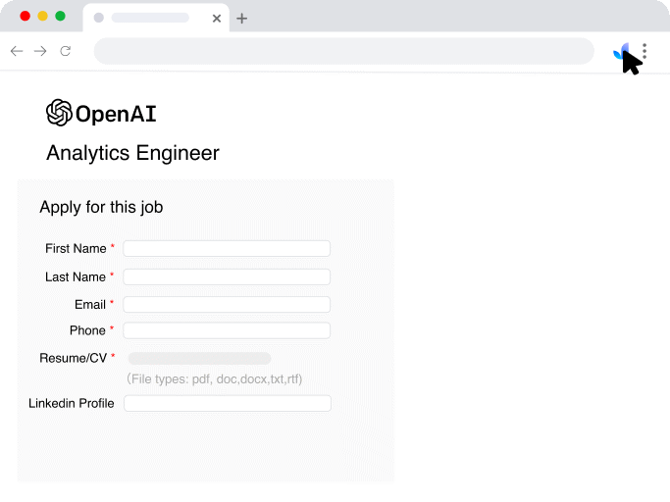Open the three-dot browser menu
Screen dimensions: 670x502
click(644, 51)
